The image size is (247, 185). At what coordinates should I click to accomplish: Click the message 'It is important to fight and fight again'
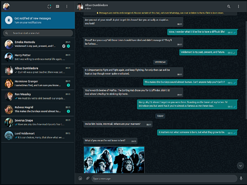pyautogui.click(x=133, y=72)
